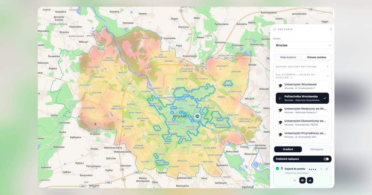Click the graduation cap icon for Politechnika Wrocławska

click(280, 98)
